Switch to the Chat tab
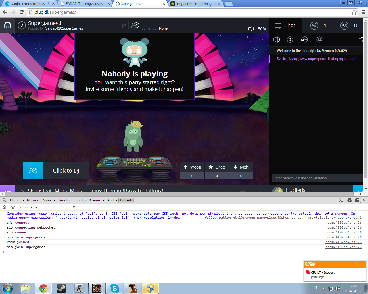 click(x=285, y=26)
